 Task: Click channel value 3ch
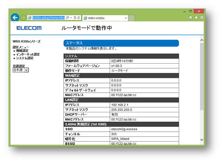114,134
